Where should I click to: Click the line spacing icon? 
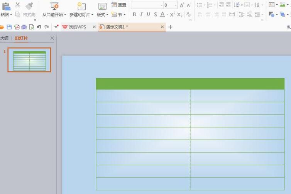coord(242,14)
